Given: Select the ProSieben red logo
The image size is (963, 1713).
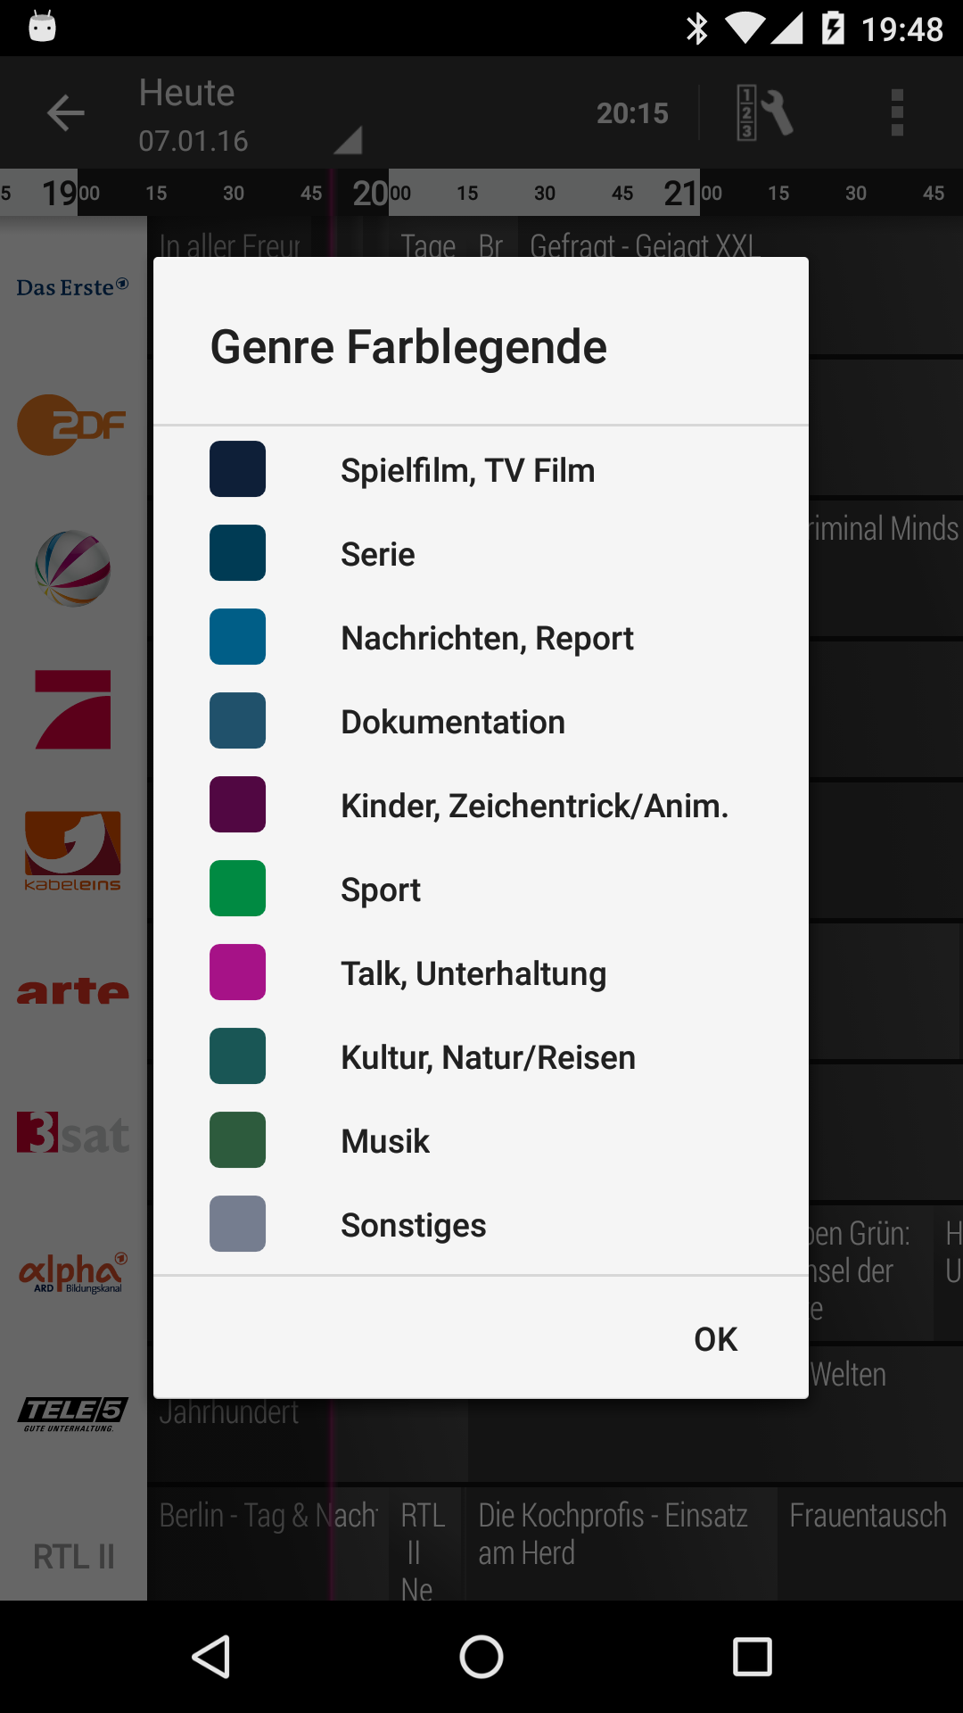Looking at the screenshot, I should [x=73, y=709].
